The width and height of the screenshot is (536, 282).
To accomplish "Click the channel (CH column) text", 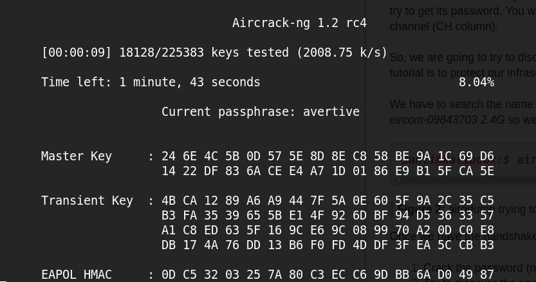I will pos(443,27).
